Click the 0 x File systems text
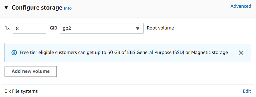The height and width of the screenshot is (97, 256). [x=21, y=91]
